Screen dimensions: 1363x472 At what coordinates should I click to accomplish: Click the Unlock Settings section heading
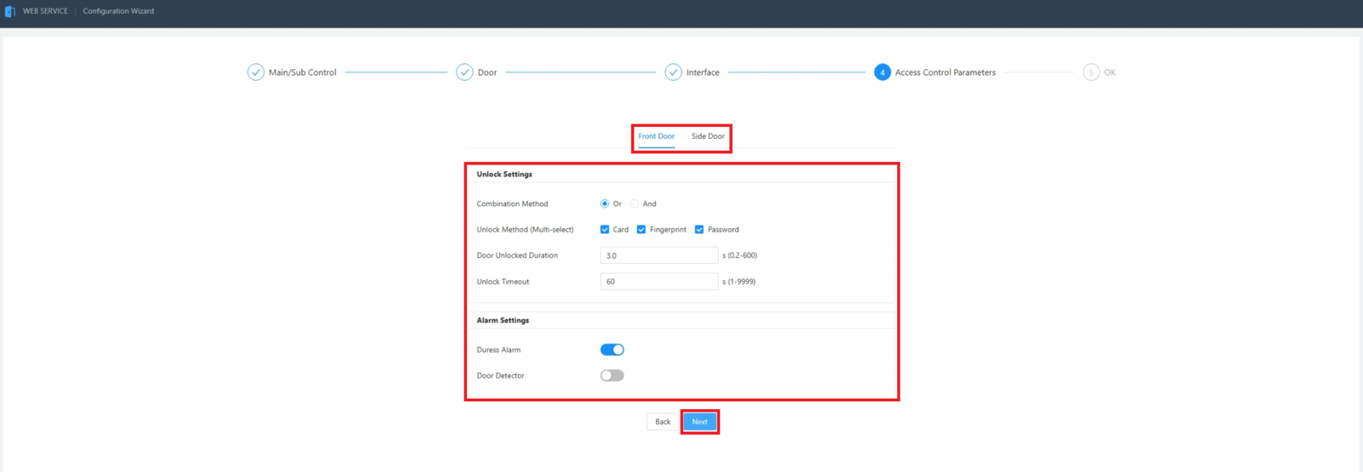(504, 174)
